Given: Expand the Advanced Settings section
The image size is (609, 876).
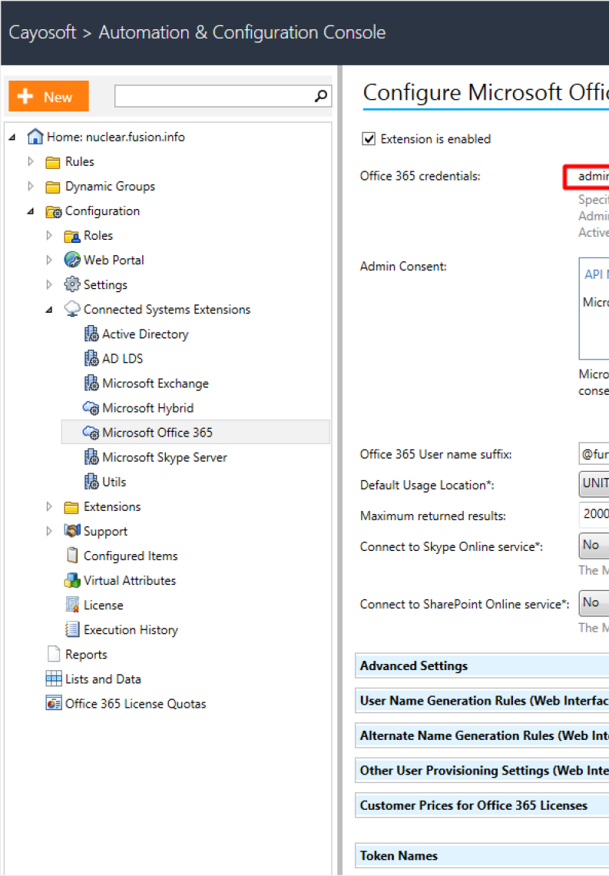Looking at the screenshot, I should click(x=482, y=666).
